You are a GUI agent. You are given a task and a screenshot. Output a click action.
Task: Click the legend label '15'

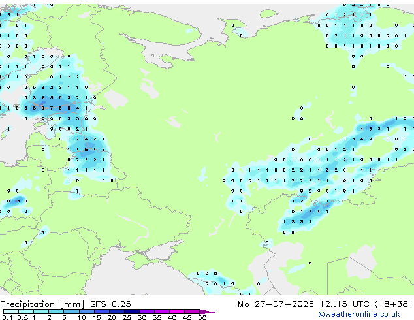tap(97, 317)
